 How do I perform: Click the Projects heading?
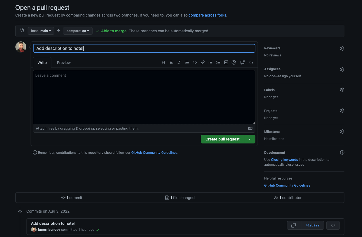coord(271,111)
